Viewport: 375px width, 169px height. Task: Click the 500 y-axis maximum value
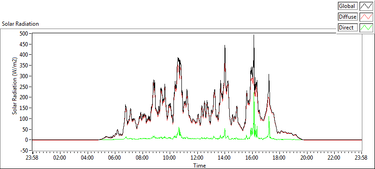(x=24, y=33)
